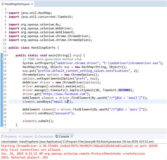
Task: Click import org.openqa.selenium.WebDriver line
Action: 41,28
